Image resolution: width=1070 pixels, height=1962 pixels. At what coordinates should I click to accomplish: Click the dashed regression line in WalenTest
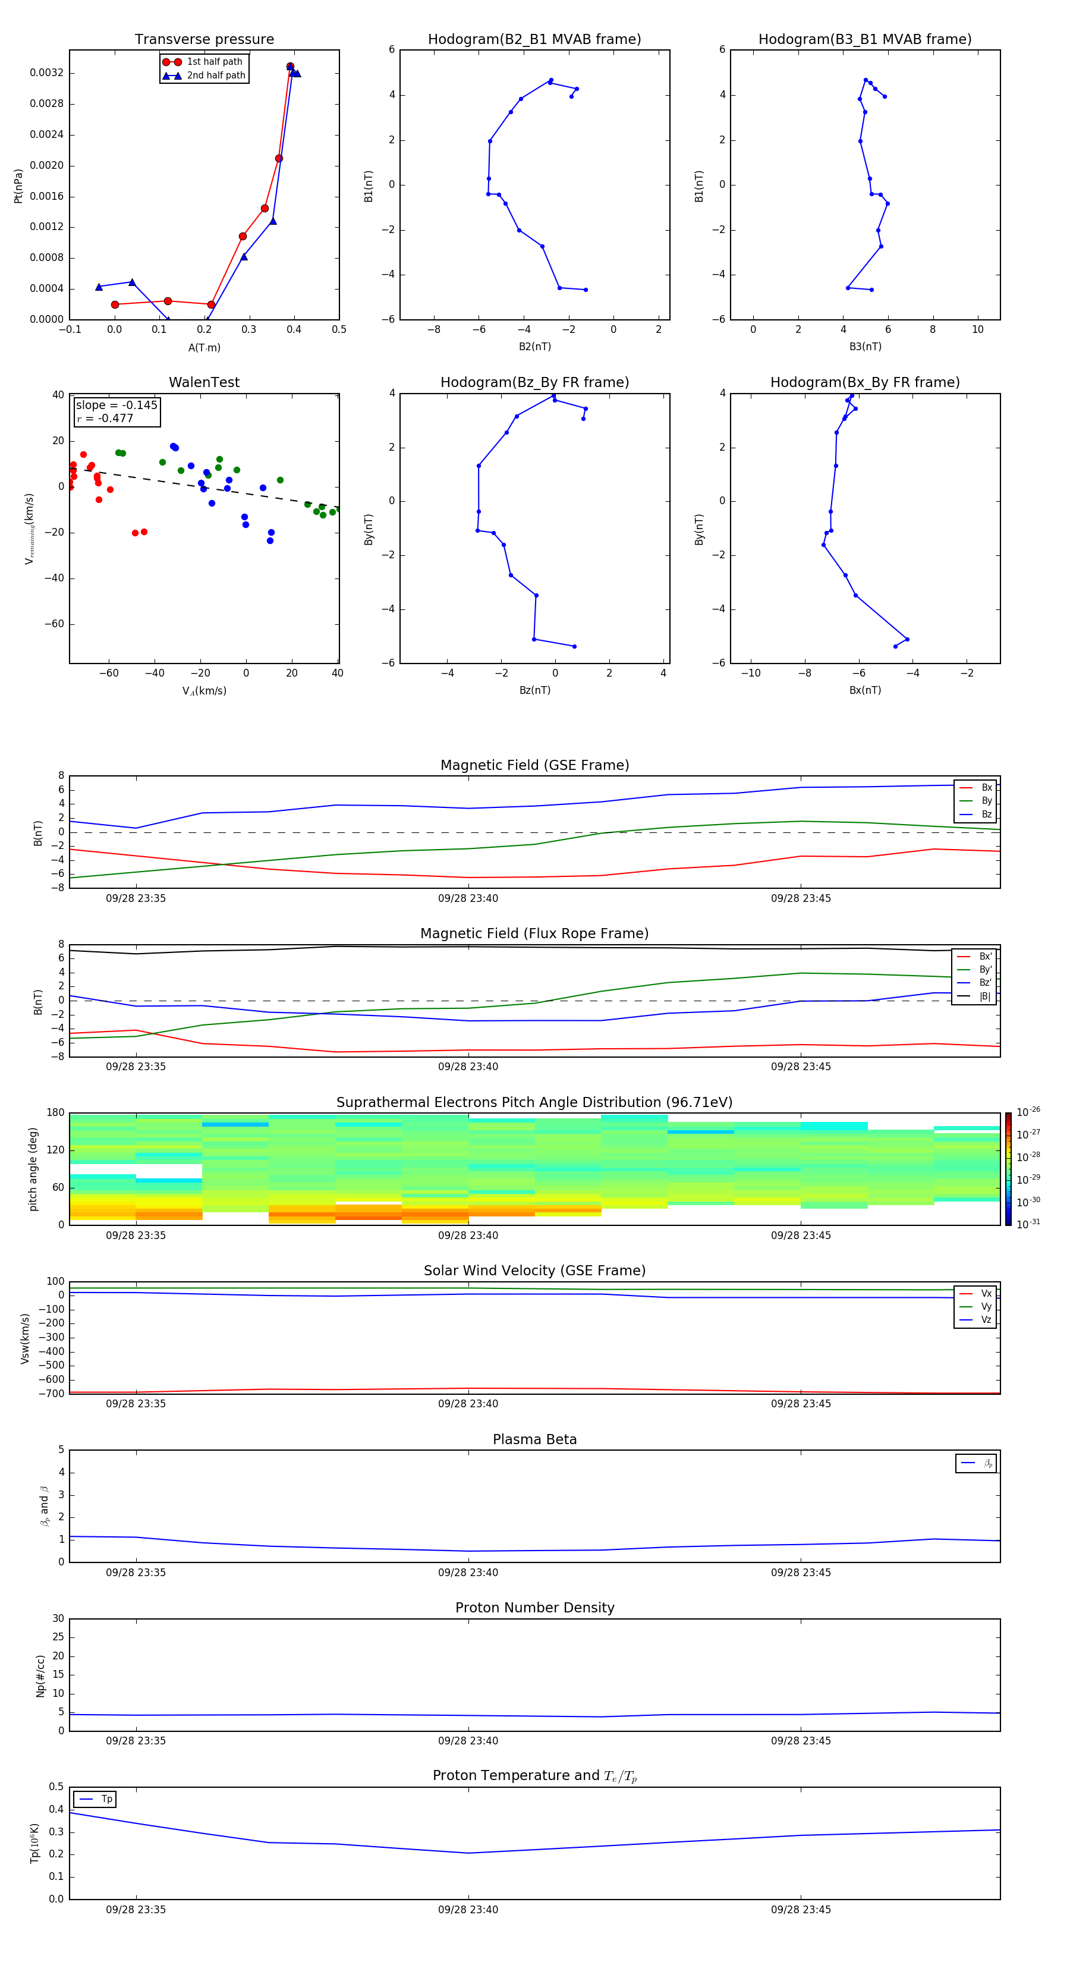coord(204,488)
